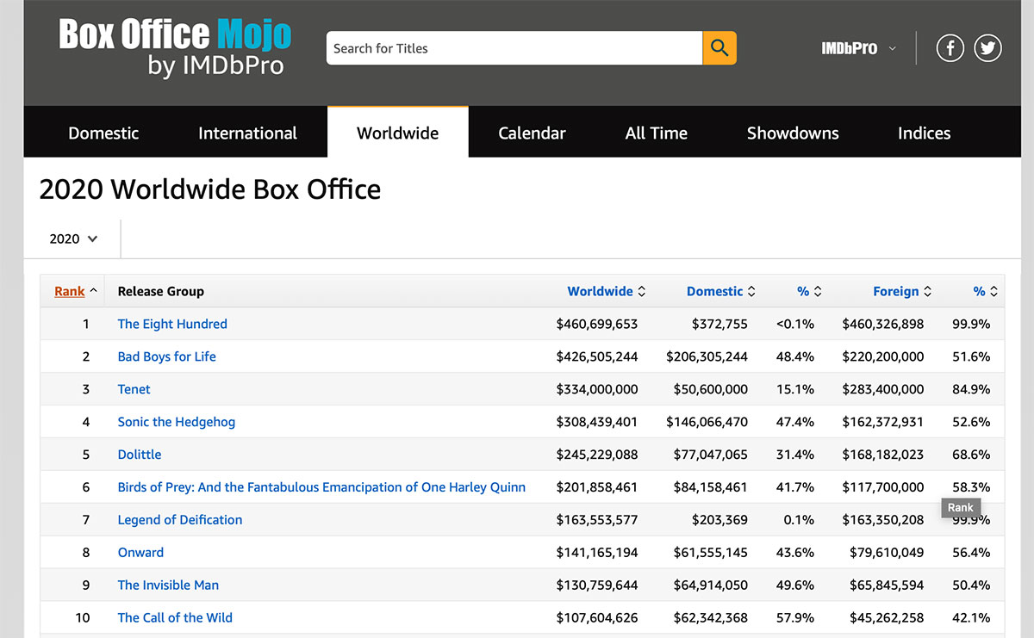This screenshot has width=1034, height=638.
Task: Open The Eight Hundred link
Action: point(172,324)
